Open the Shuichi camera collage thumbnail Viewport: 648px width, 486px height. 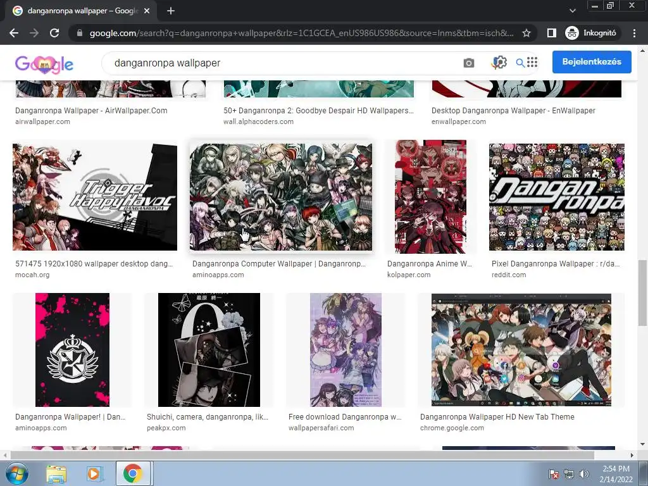click(x=209, y=350)
